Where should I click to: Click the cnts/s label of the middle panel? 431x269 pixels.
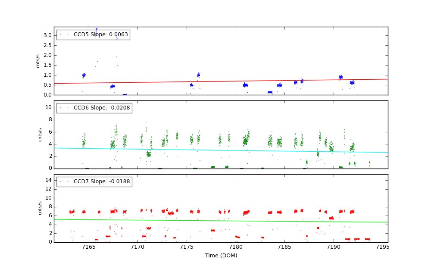point(40,134)
